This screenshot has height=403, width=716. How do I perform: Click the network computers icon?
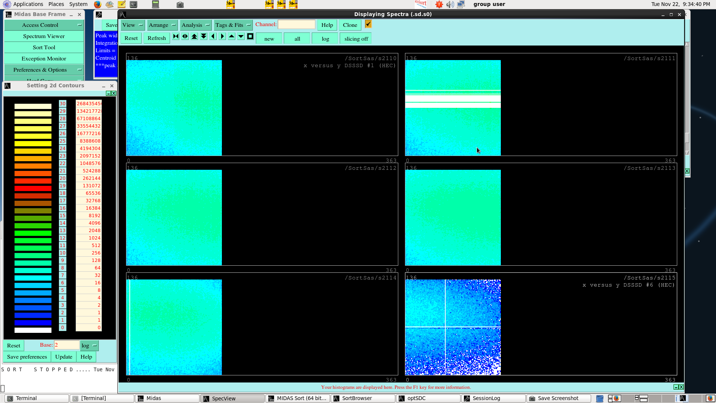point(461,4)
